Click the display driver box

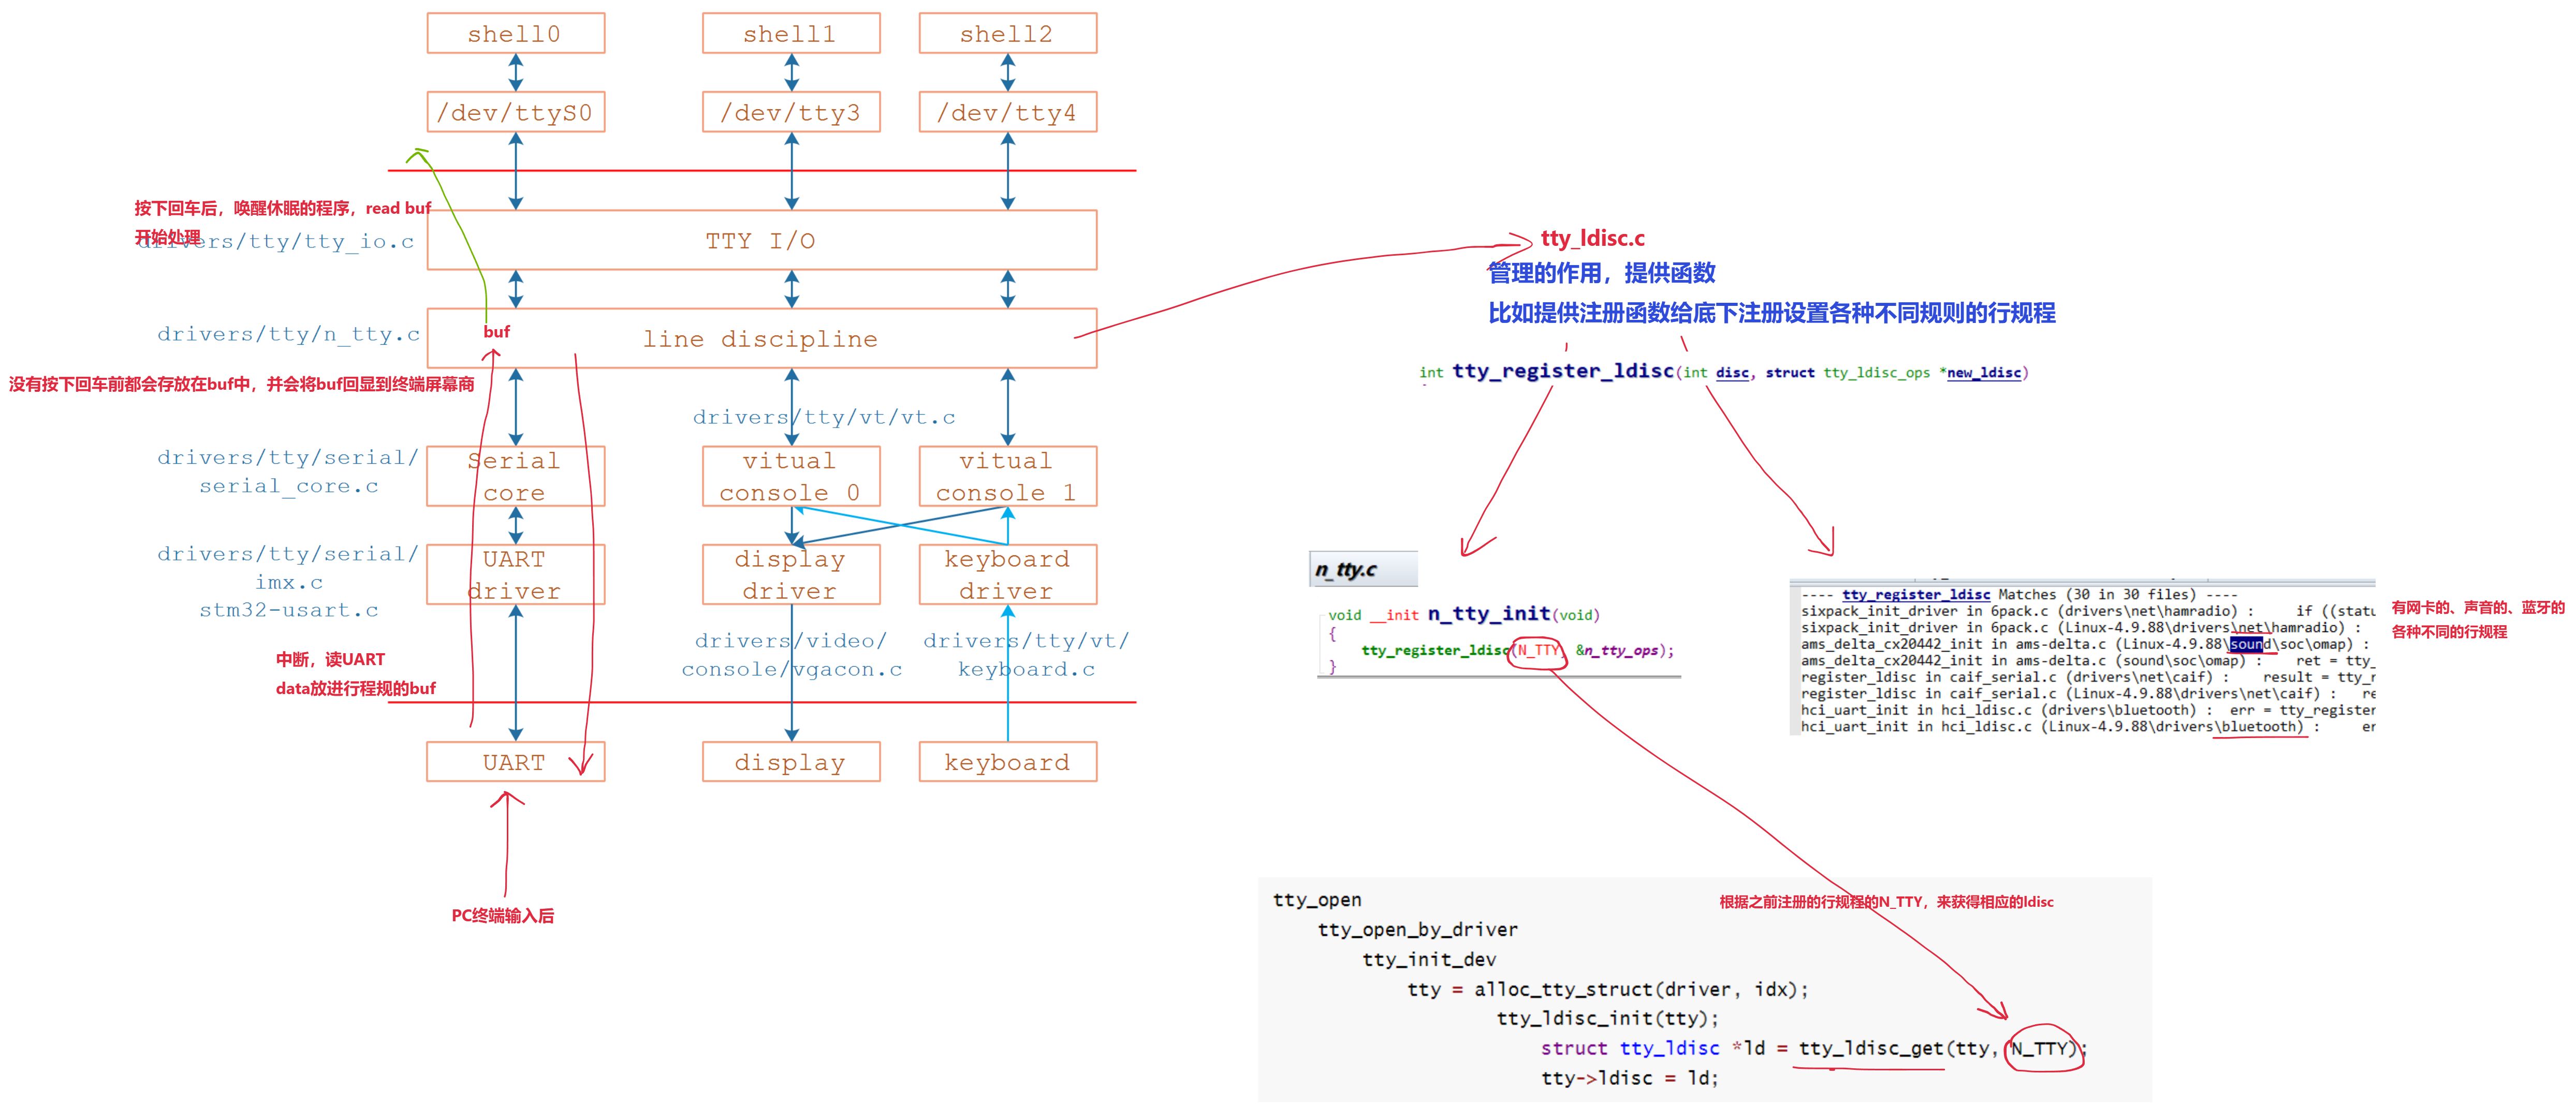click(791, 574)
